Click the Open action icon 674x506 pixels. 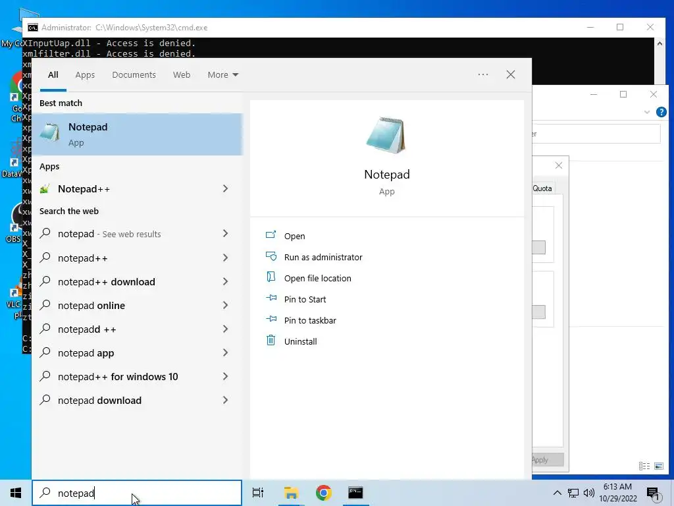pyautogui.click(x=271, y=235)
